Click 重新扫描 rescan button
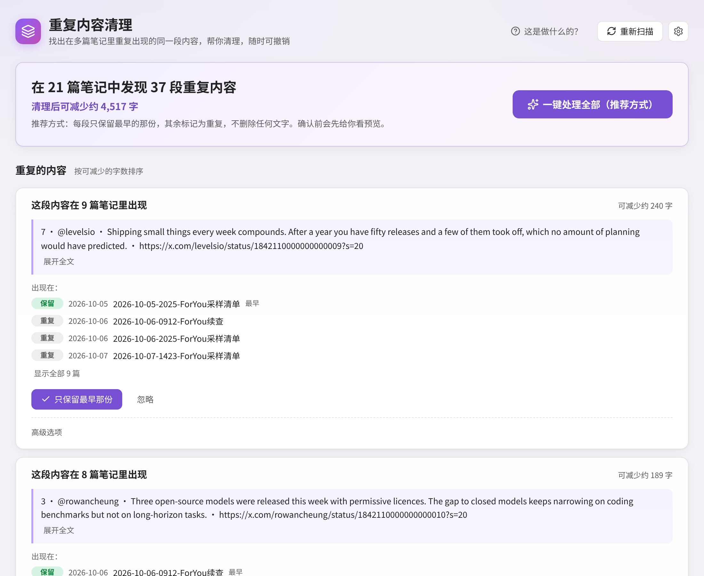This screenshot has width=704, height=576. pos(630,31)
